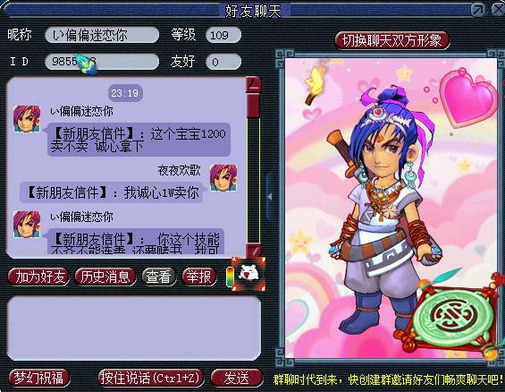Click 切换聊天双方形象 button

coord(392,40)
